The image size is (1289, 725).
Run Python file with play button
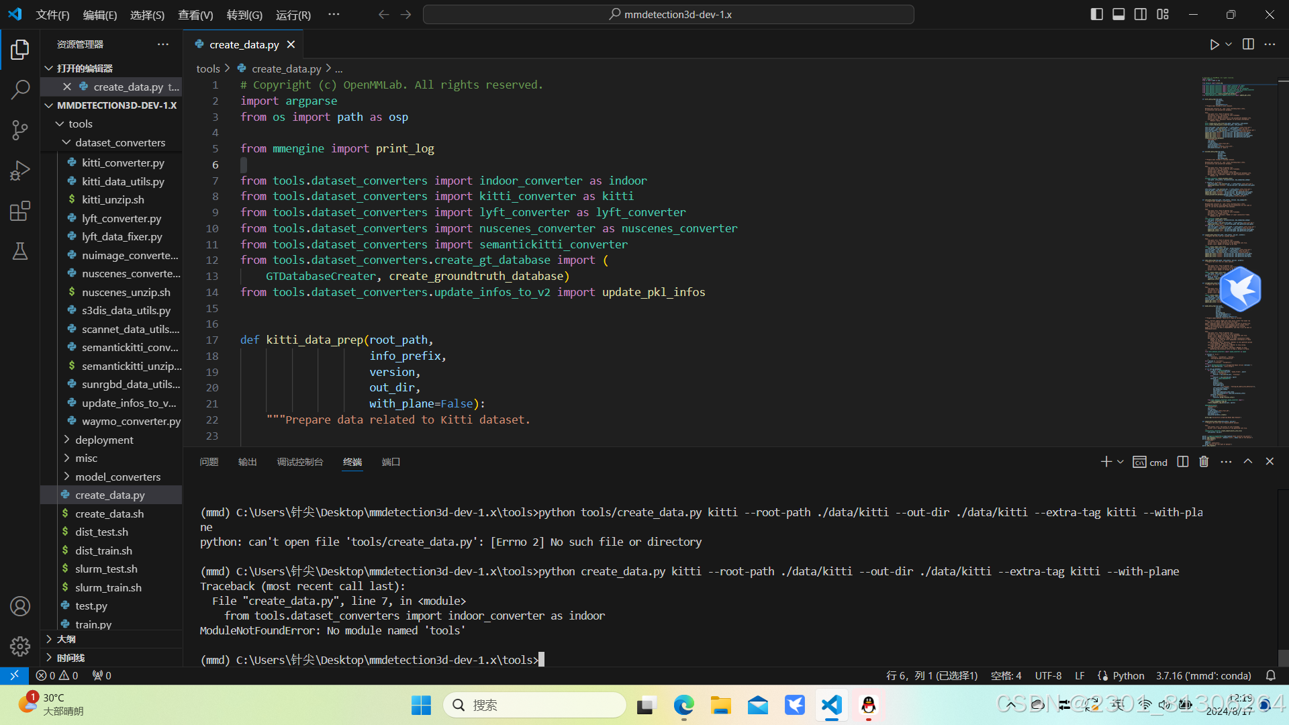(x=1214, y=44)
